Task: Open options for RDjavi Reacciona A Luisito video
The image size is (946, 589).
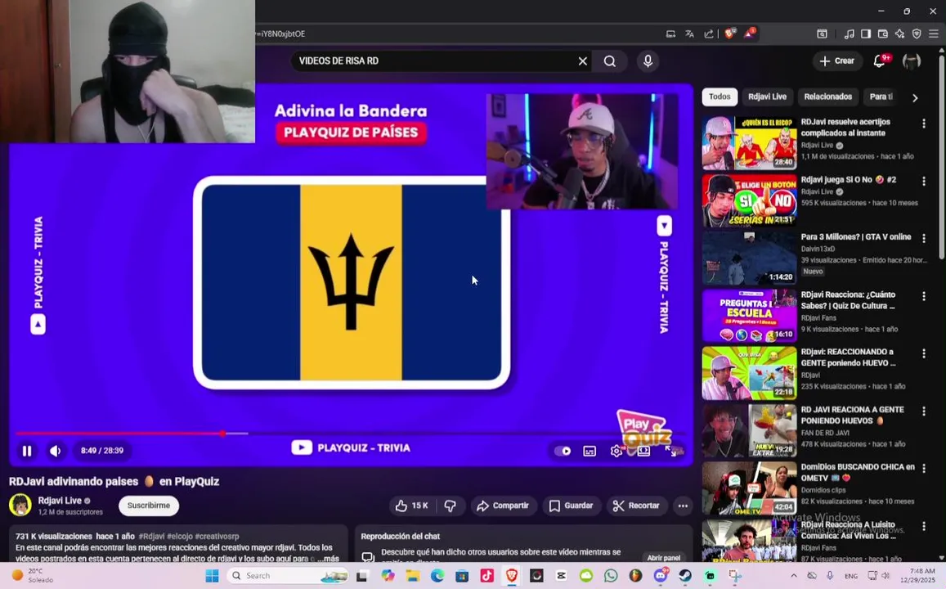Action: click(x=924, y=526)
